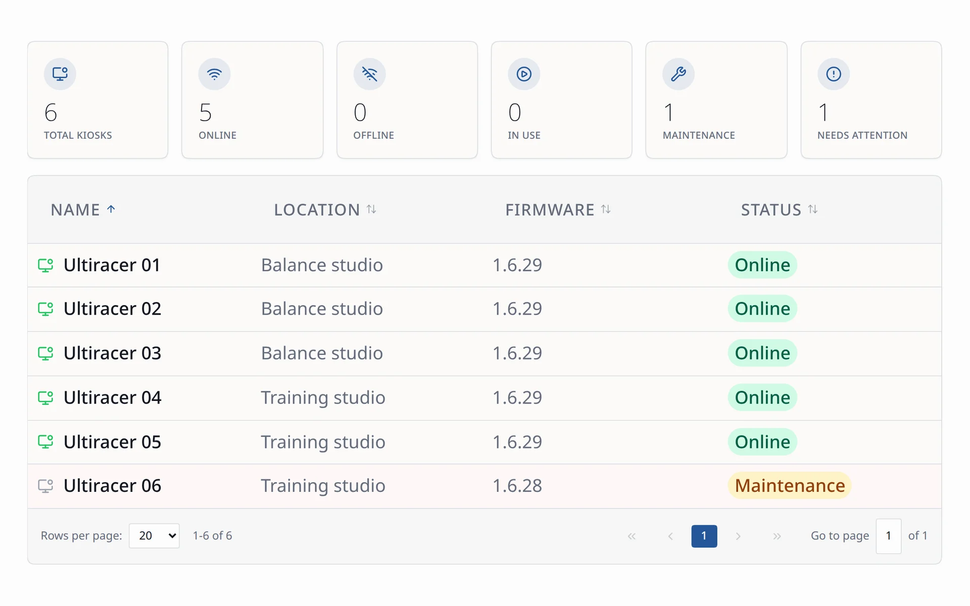Click the kiosk icon beside Ultiracer 03

pos(45,353)
